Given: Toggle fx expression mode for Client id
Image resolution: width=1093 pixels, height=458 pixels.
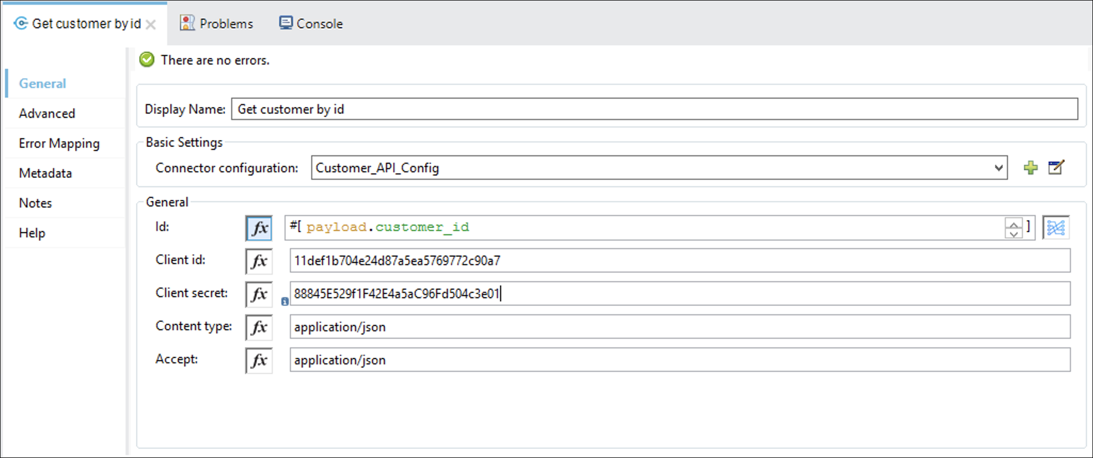Looking at the screenshot, I should (x=259, y=261).
